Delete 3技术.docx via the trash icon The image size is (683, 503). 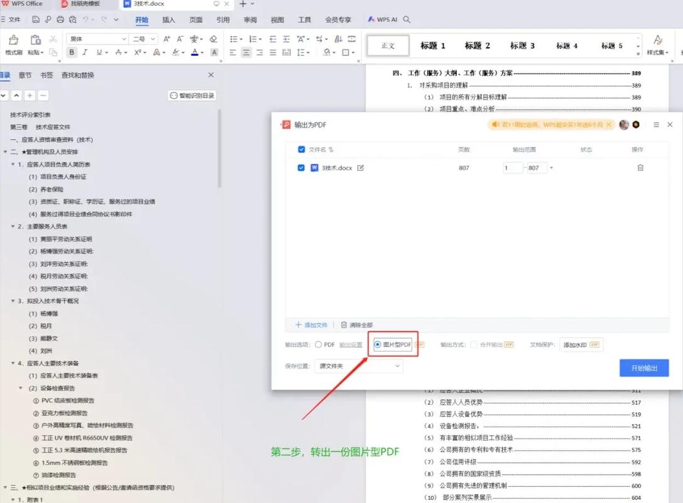[x=640, y=168]
